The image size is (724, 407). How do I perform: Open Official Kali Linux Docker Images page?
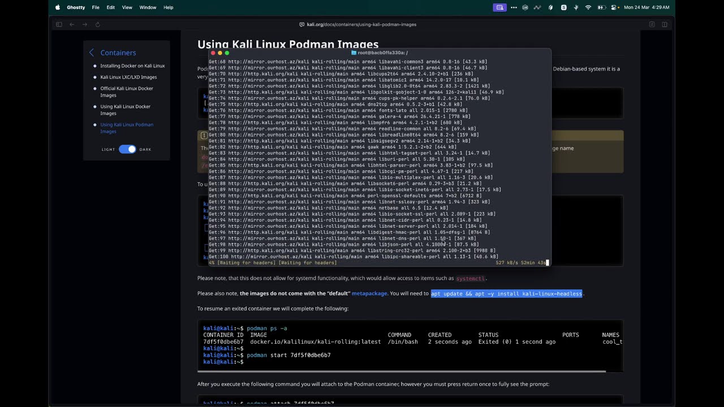click(x=127, y=92)
